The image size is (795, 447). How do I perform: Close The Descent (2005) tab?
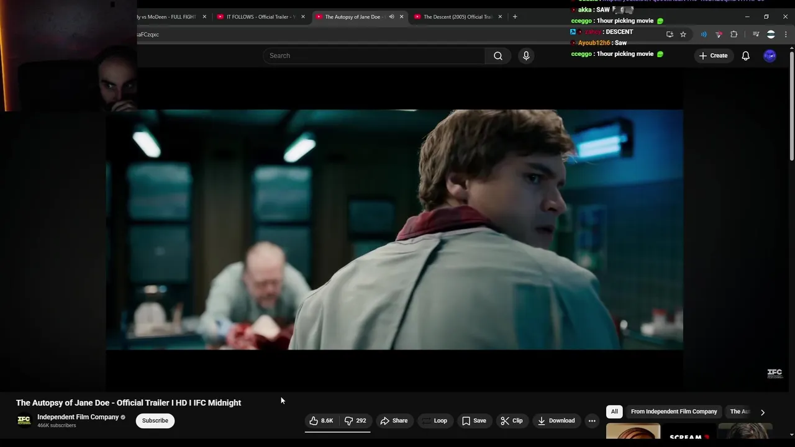click(x=500, y=17)
